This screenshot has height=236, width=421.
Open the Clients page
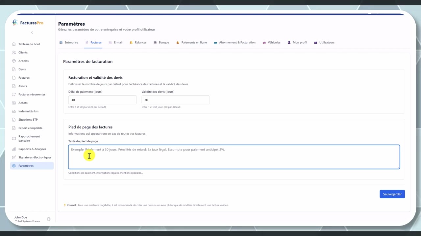click(x=32, y=52)
